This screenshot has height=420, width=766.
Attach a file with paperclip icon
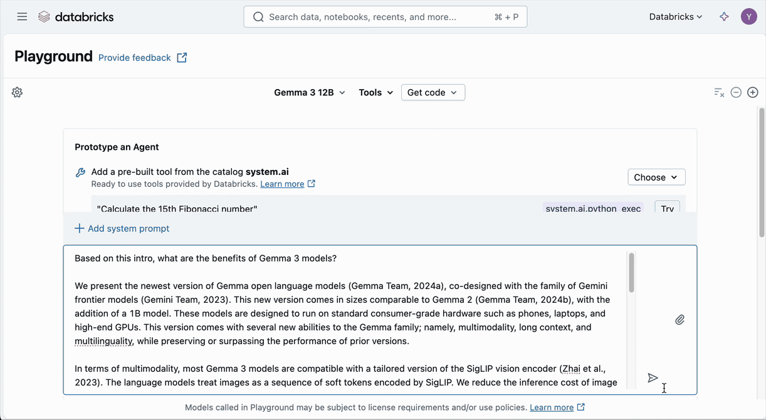click(x=679, y=320)
